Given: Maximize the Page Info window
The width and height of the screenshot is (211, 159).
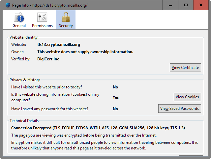Looking at the screenshot, I should pos(186,5).
